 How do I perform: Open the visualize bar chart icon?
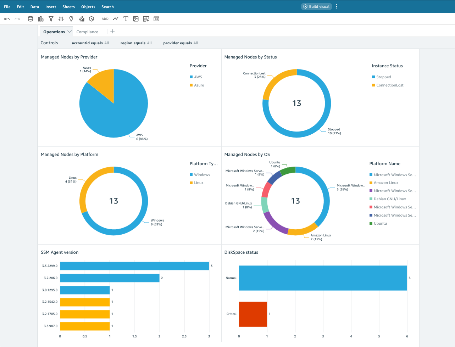tap(41, 19)
